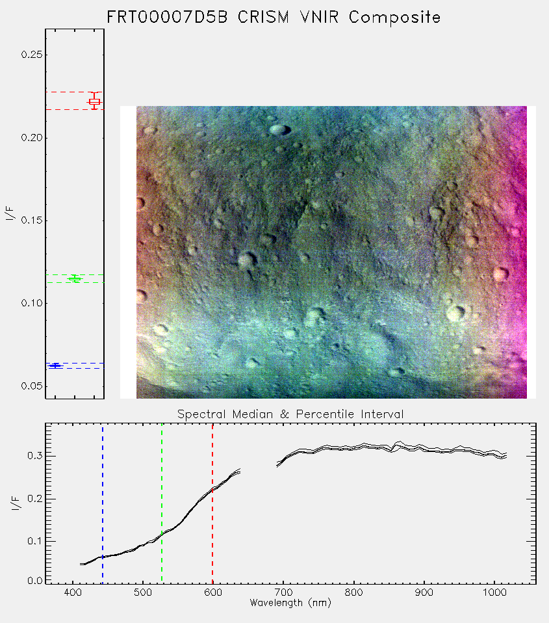This screenshot has width=549, height=623.
Task: Click the 700 wavelength tick label
Action: tap(283, 592)
